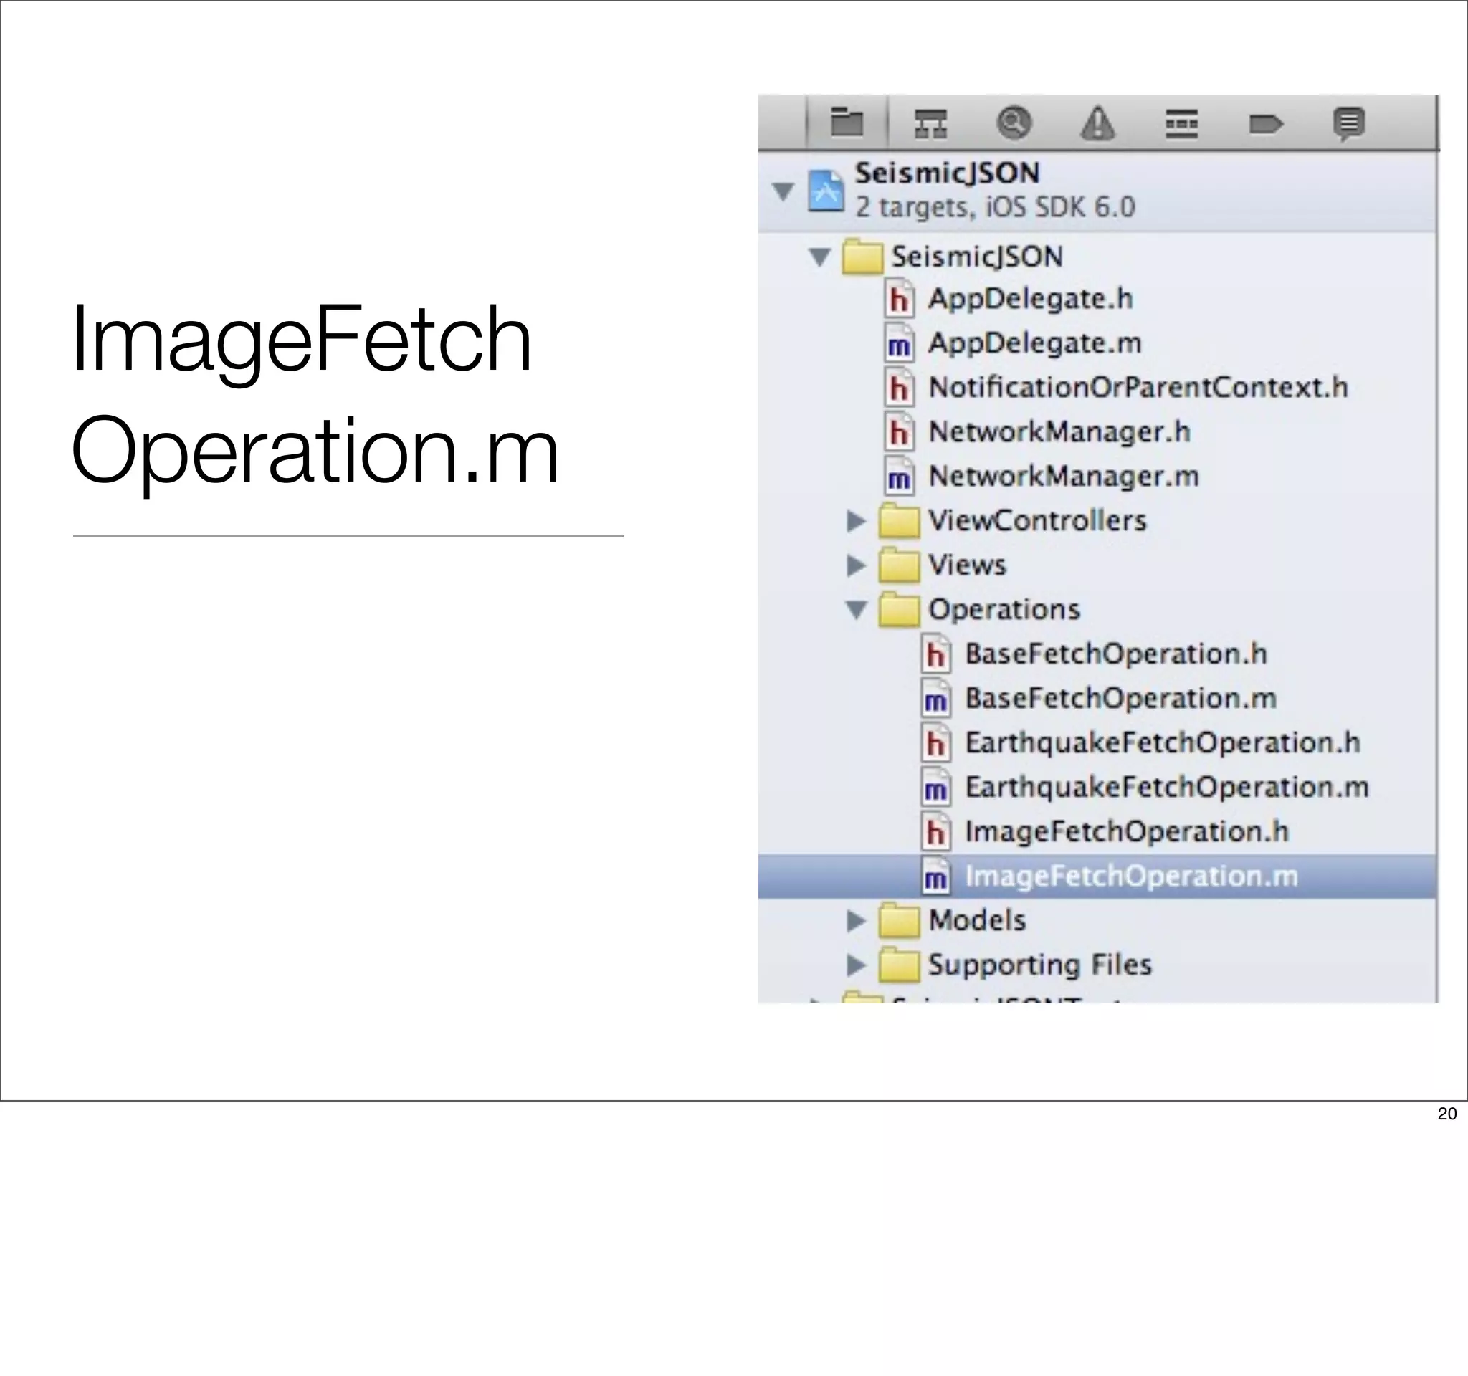This screenshot has width=1468, height=1376.
Task: Click the Operations folder icon
Action: tap(900, 609)
